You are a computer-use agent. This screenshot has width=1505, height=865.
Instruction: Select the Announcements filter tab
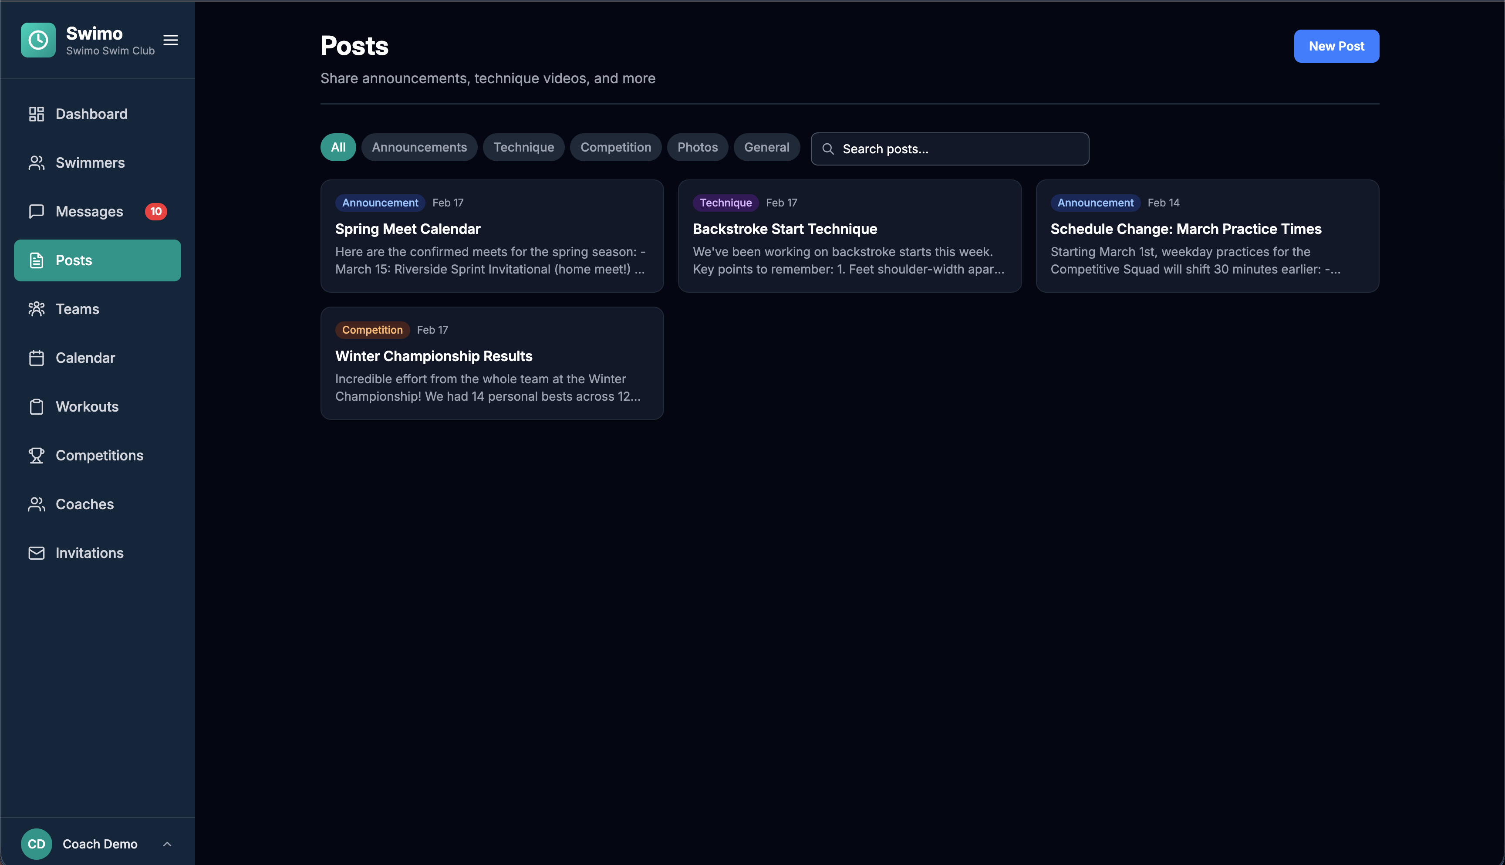pyautogui.click(x=419, y=147)
